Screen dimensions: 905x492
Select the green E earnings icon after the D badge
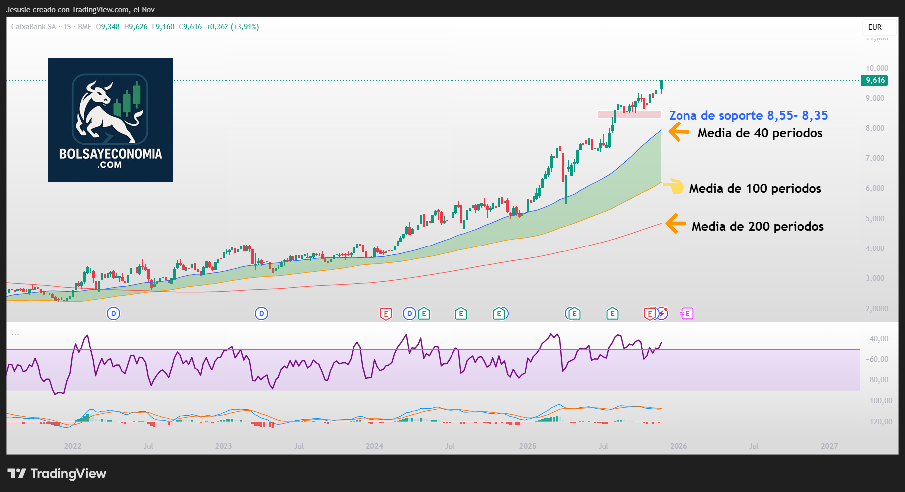(423, 314)
